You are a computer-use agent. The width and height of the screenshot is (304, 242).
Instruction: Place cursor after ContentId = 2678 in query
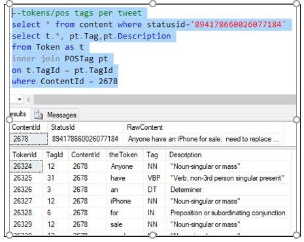[118, 82]
